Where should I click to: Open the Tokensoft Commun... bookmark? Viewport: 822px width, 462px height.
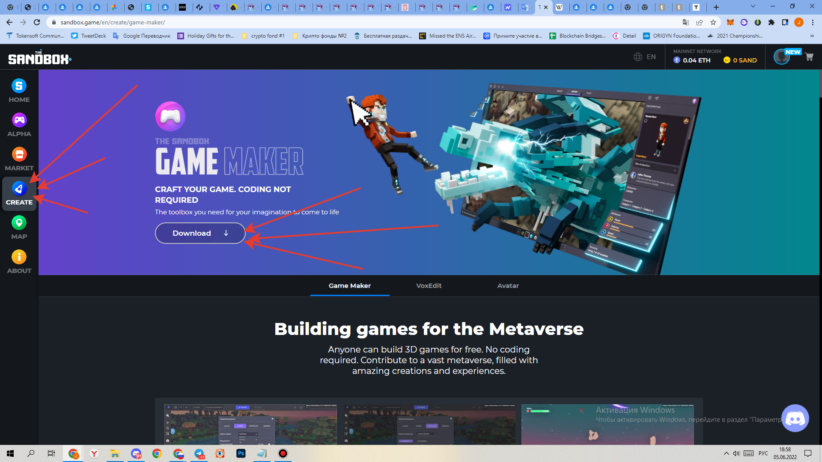tap(36, 36)
